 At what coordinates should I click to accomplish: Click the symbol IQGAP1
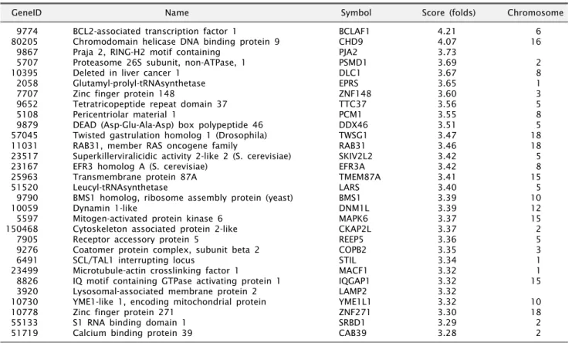(354, 281)
